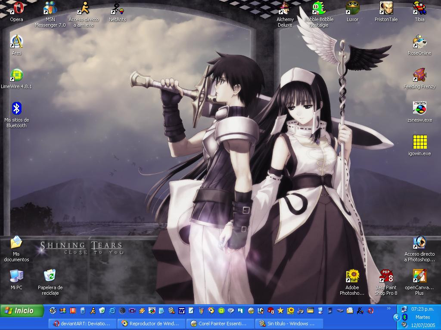
Task: Click the sunflower Photoshop Quick Launch icon
Action: 290,310
